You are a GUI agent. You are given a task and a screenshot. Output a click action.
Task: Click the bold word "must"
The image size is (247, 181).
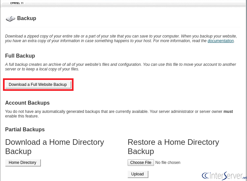pyautogui.click(x=228, y=112)
